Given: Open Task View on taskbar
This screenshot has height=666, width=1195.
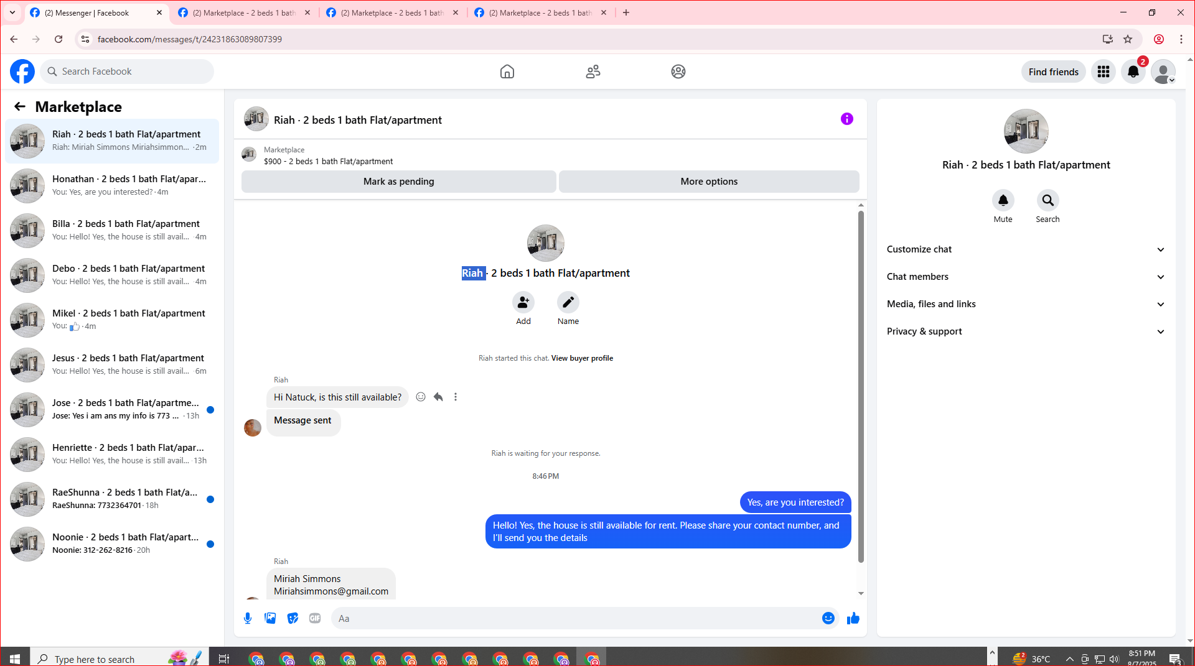Looking at the screenshot, I should [224, 659].
